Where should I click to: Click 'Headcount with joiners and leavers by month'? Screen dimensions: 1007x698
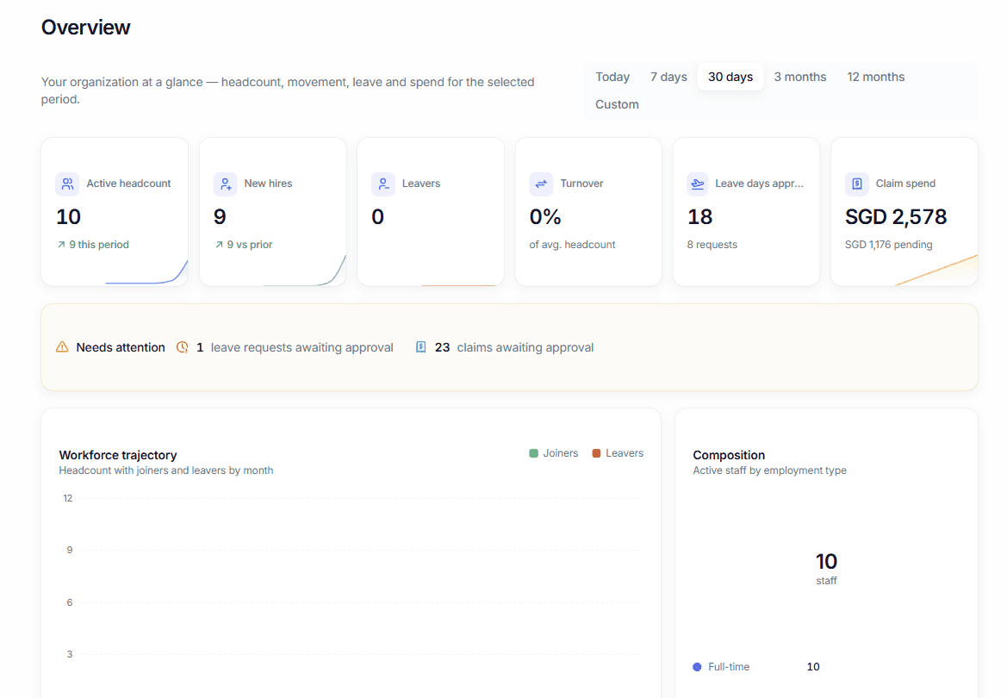[x=166, y=471]
